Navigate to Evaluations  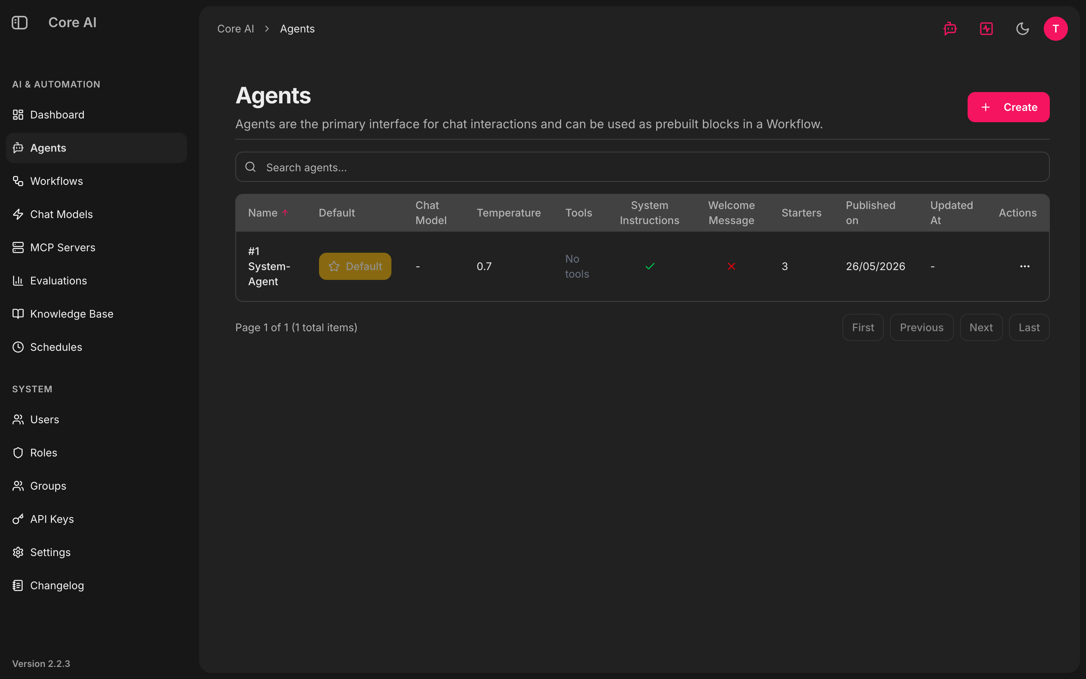[x=97, y=281]
